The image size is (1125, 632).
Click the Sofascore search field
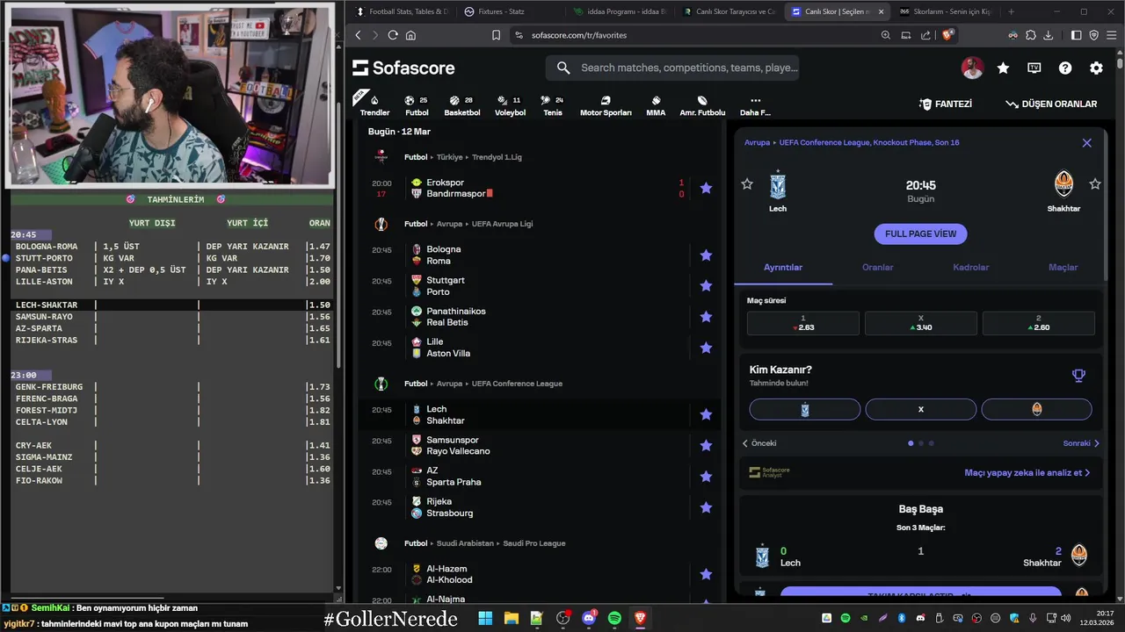click(x=673, y=68)
